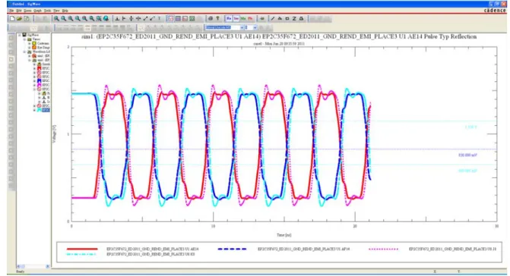Click the U1 AE14 legend entry label
This screenshot has width=510, height=276.
click(x=153, y=249)
